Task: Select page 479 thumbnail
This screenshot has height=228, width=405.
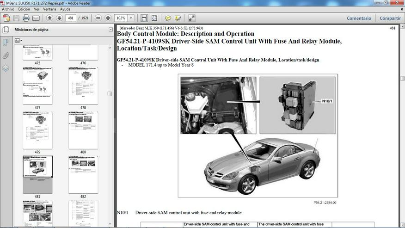Action: [37, 130]
